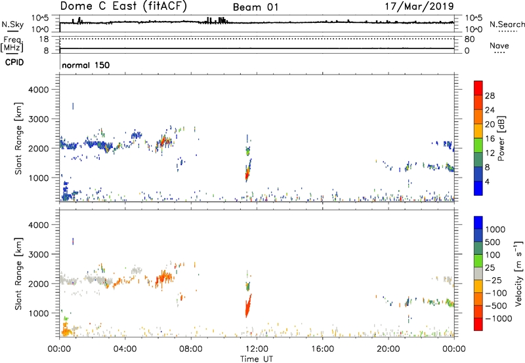The image size is (525, 363).
Task: Click the 'Time UT' axis label
Action: point(257,359)
